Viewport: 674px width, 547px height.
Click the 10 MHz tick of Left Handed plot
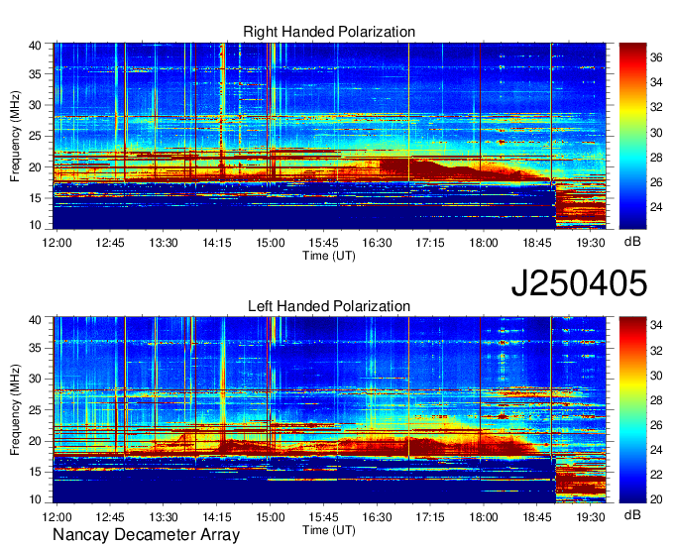[x=36, y=499]
